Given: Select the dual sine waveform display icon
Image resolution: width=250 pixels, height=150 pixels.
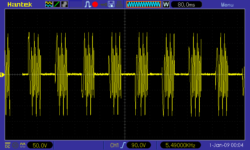Looking at the screenshot, I should tap(49, 4).
